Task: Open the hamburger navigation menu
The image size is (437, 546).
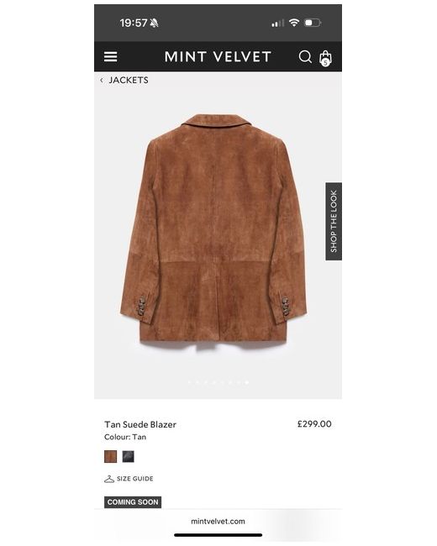Action: 110,57
